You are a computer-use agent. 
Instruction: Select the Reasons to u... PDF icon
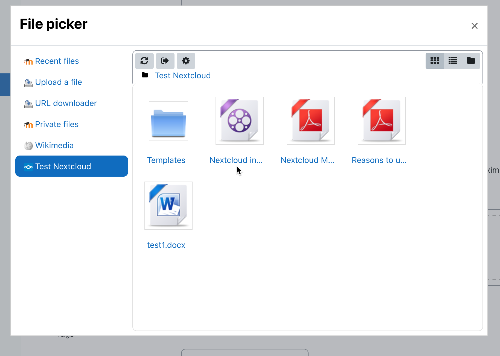382,121
